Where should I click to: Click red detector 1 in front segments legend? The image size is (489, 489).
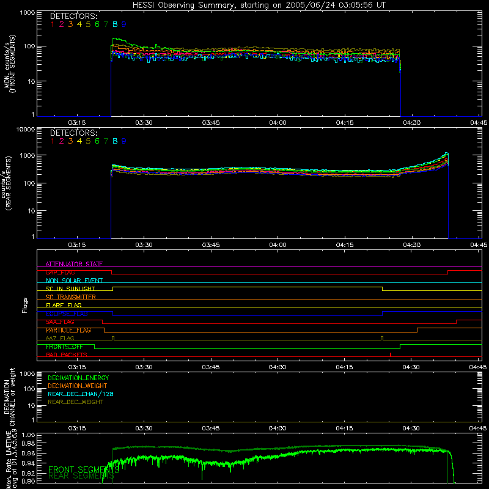[x=53, y=24]
